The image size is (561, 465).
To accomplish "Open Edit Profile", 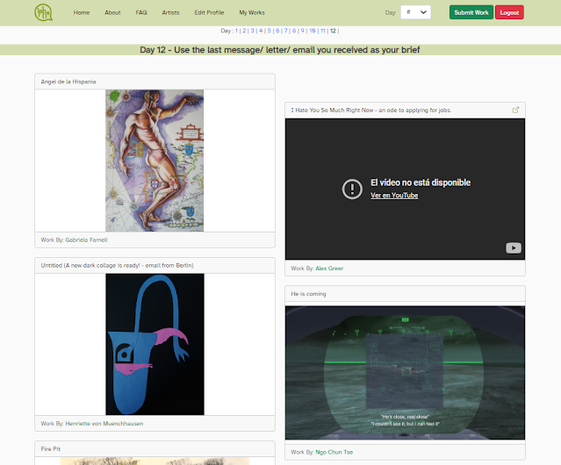I will point(209,12).
